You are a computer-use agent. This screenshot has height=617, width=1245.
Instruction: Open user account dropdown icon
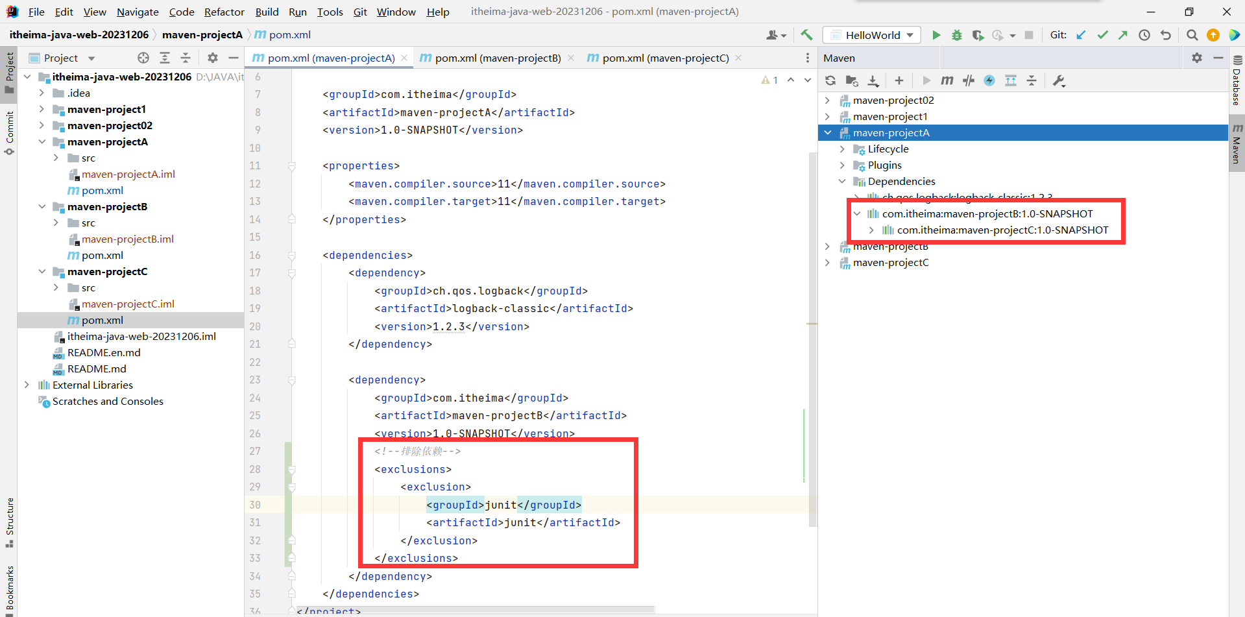[x=777, y=35]
